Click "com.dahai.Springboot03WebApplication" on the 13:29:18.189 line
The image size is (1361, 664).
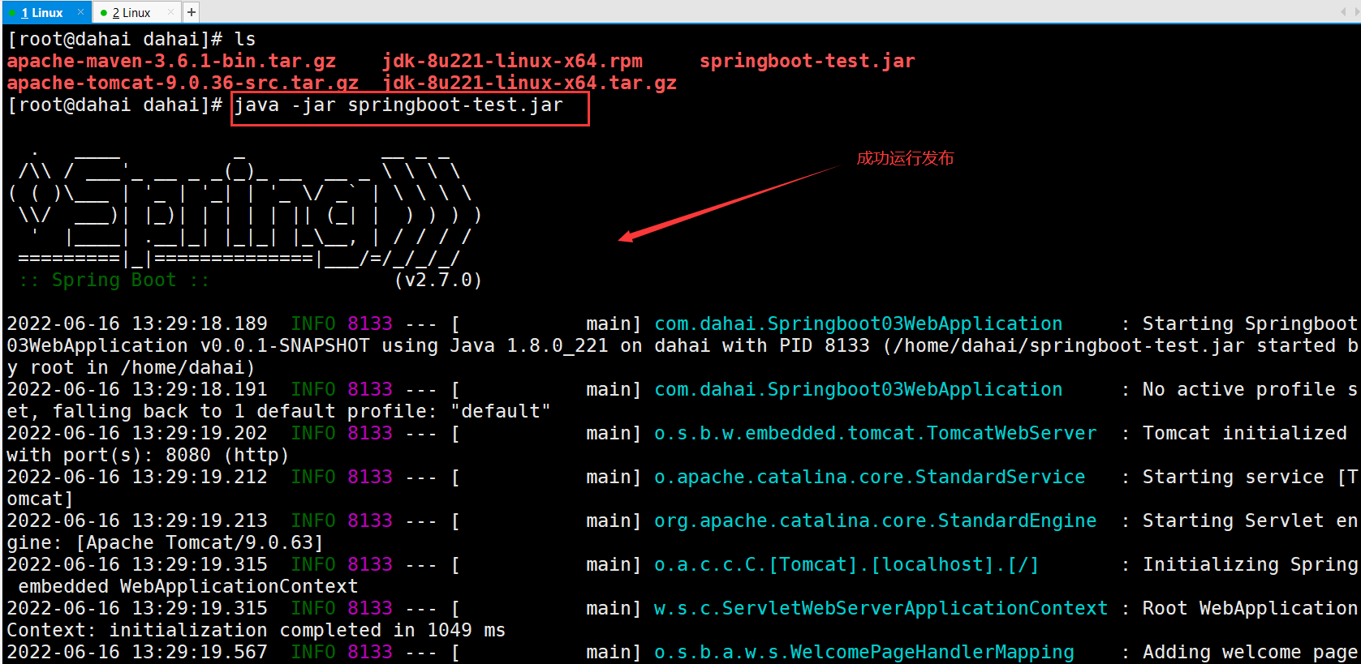[858, 324]
